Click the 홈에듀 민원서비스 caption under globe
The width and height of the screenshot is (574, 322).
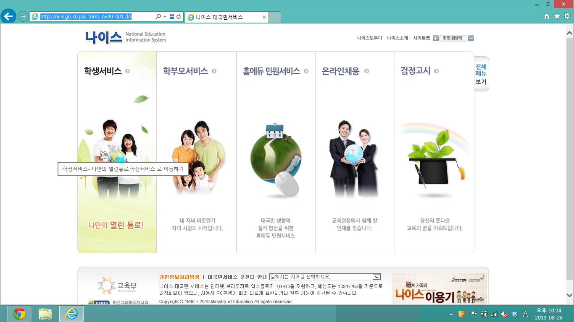[x=276, y=236]
